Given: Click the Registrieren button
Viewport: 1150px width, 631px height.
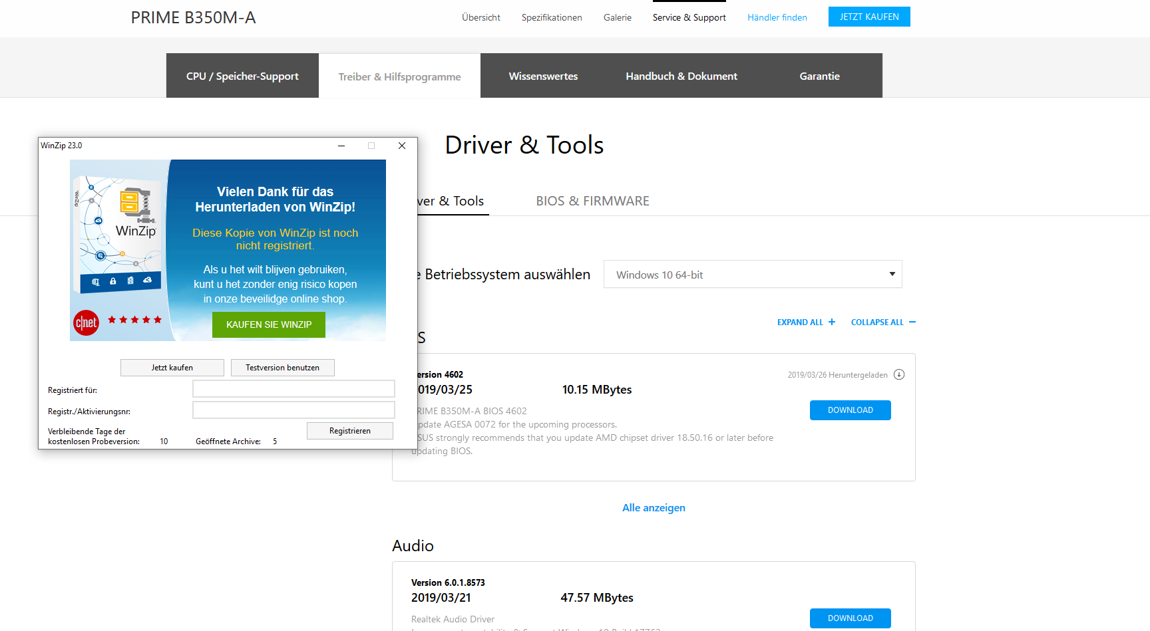Looking at the screenshot, I should (x=350, y=431).
